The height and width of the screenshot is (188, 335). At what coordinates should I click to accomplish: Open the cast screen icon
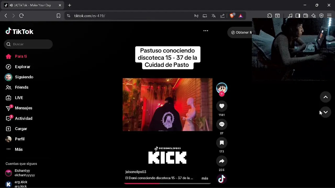tap(205, 16)
